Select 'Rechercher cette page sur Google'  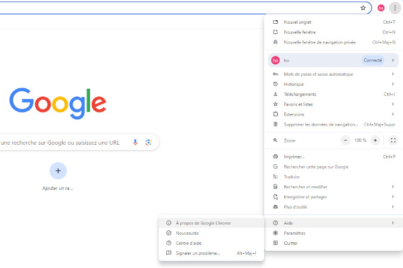(x=333, y=166)
